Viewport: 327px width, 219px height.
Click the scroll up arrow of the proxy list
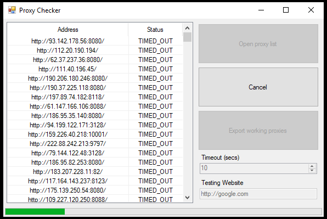click(187, 28)
